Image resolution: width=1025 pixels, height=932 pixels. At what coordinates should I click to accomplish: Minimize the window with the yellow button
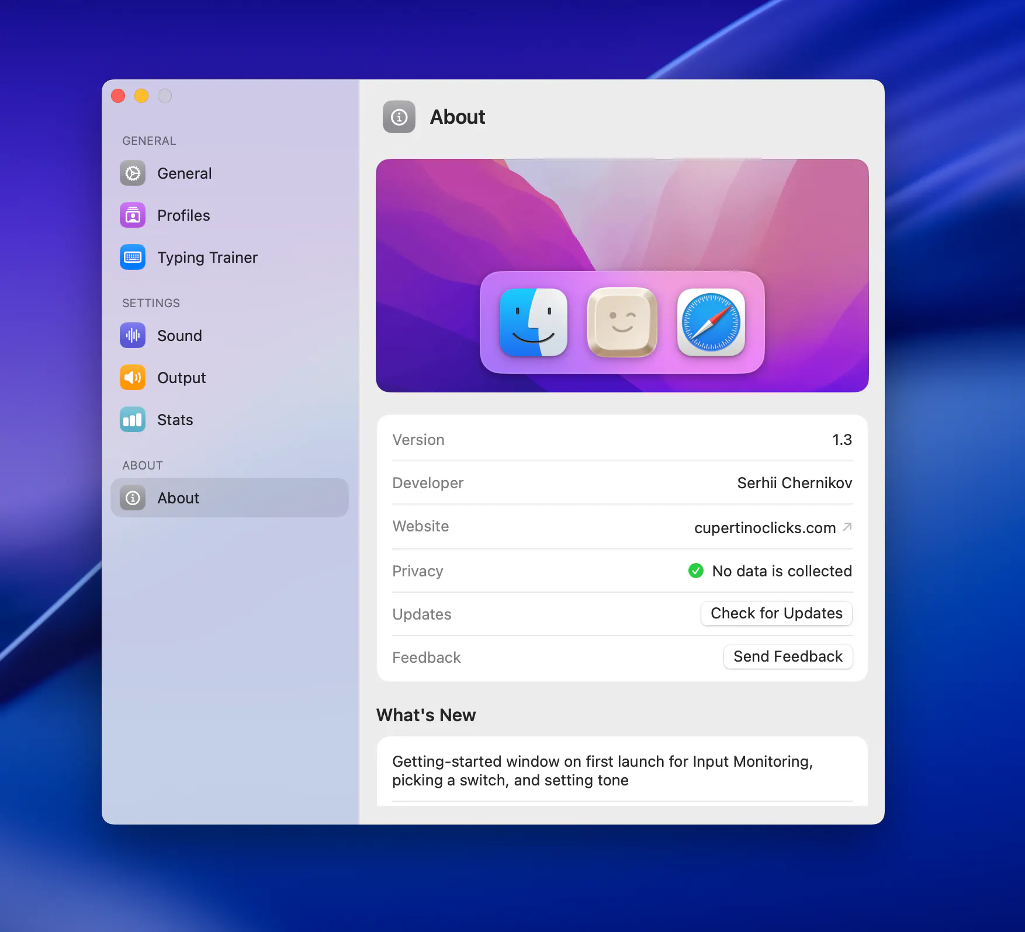coord(141,96)
